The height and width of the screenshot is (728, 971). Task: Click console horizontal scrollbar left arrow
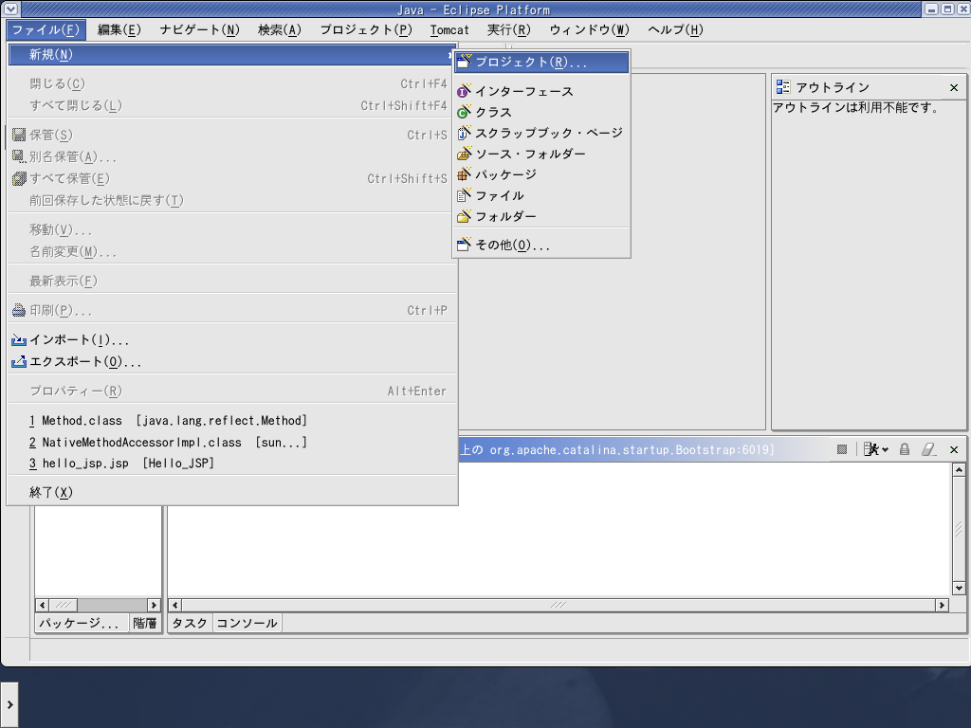[175, 605]
